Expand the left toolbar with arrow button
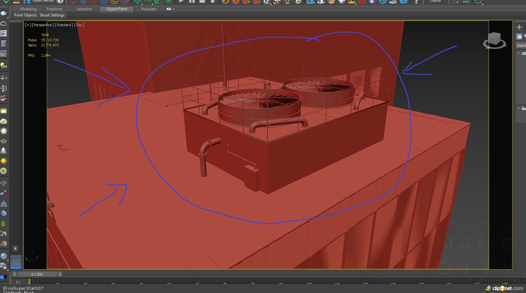 tap(15, 249)
